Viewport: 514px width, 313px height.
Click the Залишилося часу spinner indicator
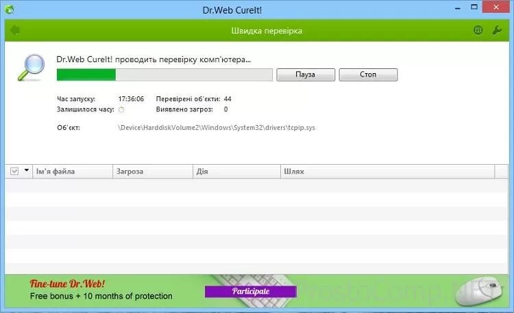click(x=121, y=110)
